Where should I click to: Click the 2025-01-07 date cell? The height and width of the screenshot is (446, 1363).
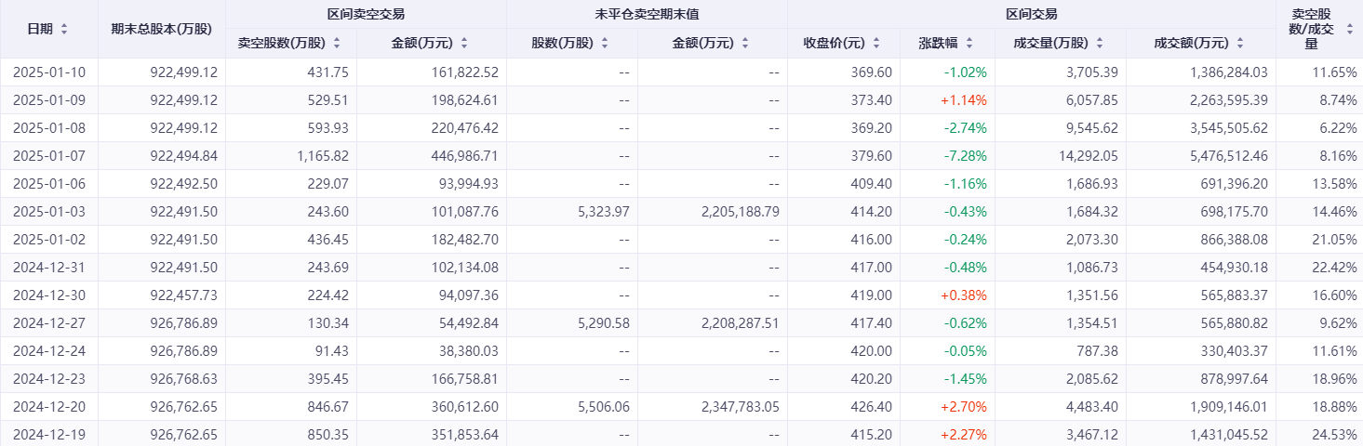(x=49, y=155)
